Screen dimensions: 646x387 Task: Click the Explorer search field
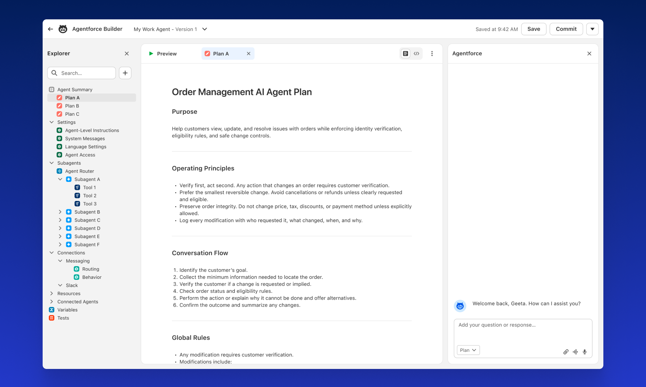click(81, 73)
